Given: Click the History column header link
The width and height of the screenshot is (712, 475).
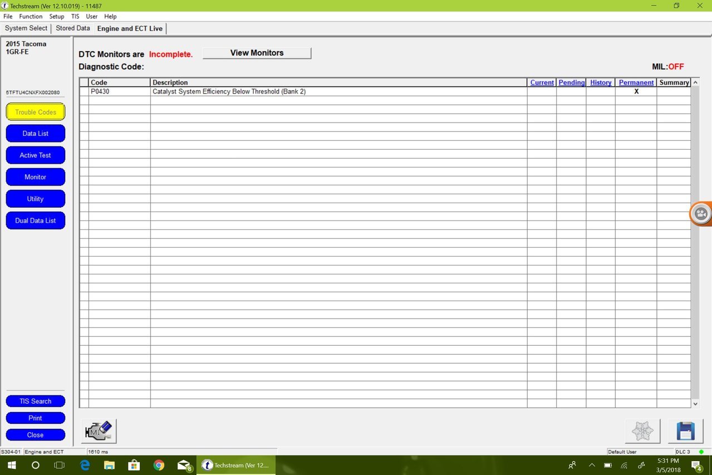Looking at the screenshot, I should [601, 82].
